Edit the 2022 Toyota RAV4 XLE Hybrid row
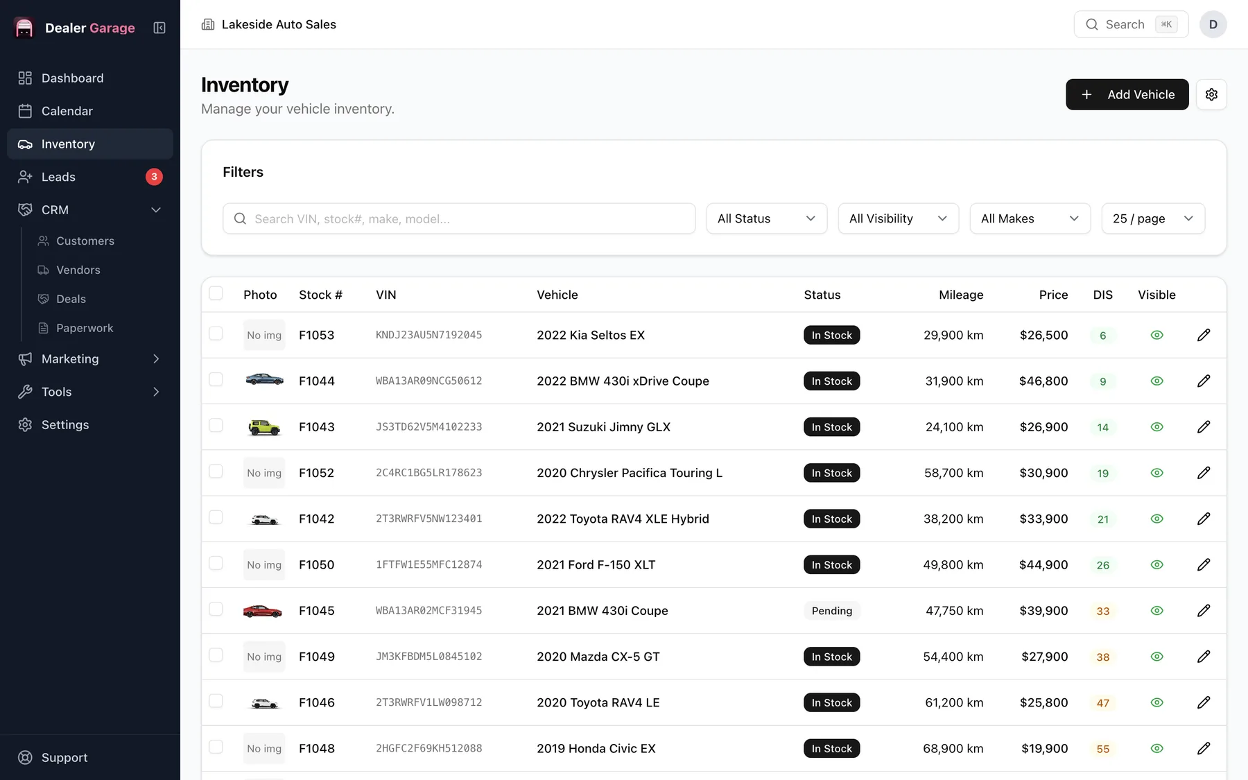The width and height of the screenshot is (1248, 780). click(x=1204, y=519)
